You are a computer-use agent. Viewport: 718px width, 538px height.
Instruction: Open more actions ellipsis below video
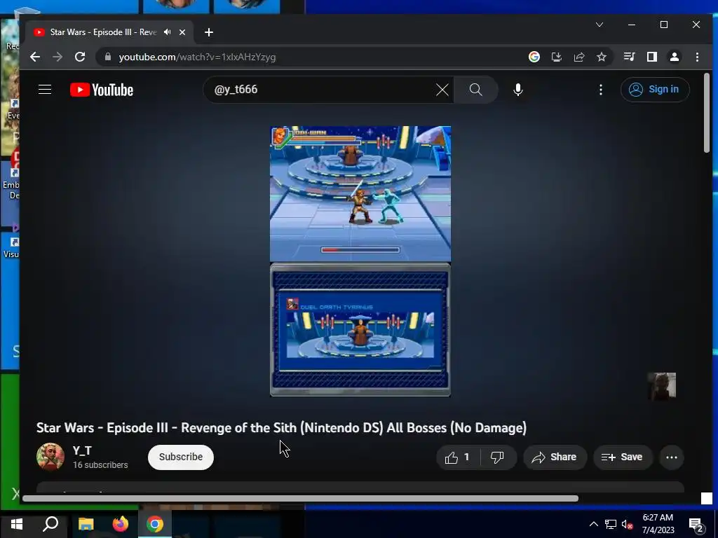point(671,457)
